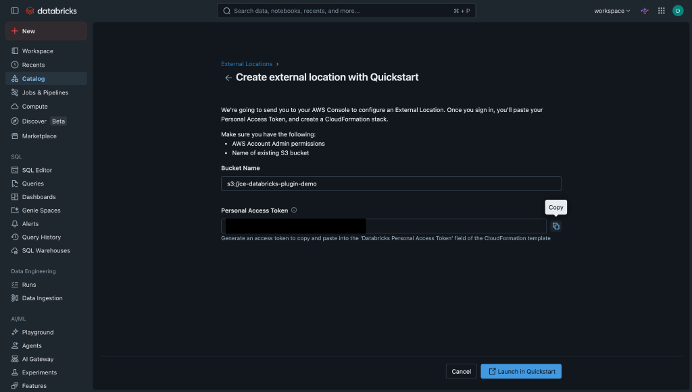Copy the Personal Access Token
This screenshot has width=692, height=392.
555,226
